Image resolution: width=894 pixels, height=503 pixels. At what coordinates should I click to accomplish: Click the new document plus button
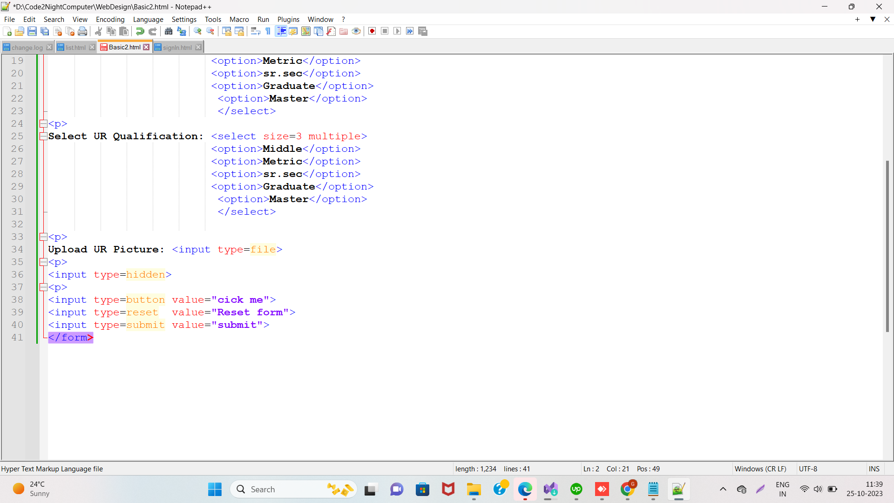(x=857, y=20)
